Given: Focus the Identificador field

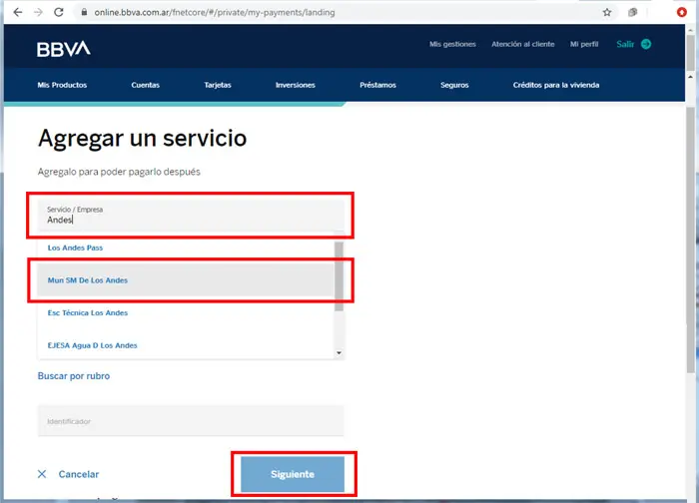Looking at the screenshot, I should click(x=191, y=421).
